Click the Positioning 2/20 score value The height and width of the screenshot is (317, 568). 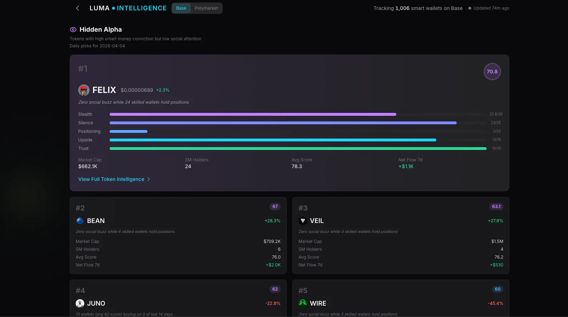(497, 131)
